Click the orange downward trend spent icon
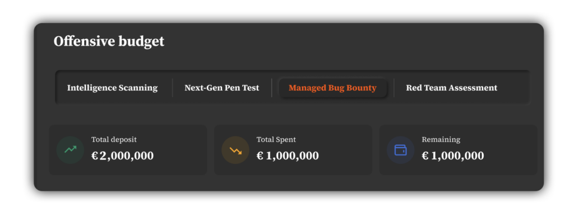Screen dimensions: 574x217 click(x=235, y=150)
